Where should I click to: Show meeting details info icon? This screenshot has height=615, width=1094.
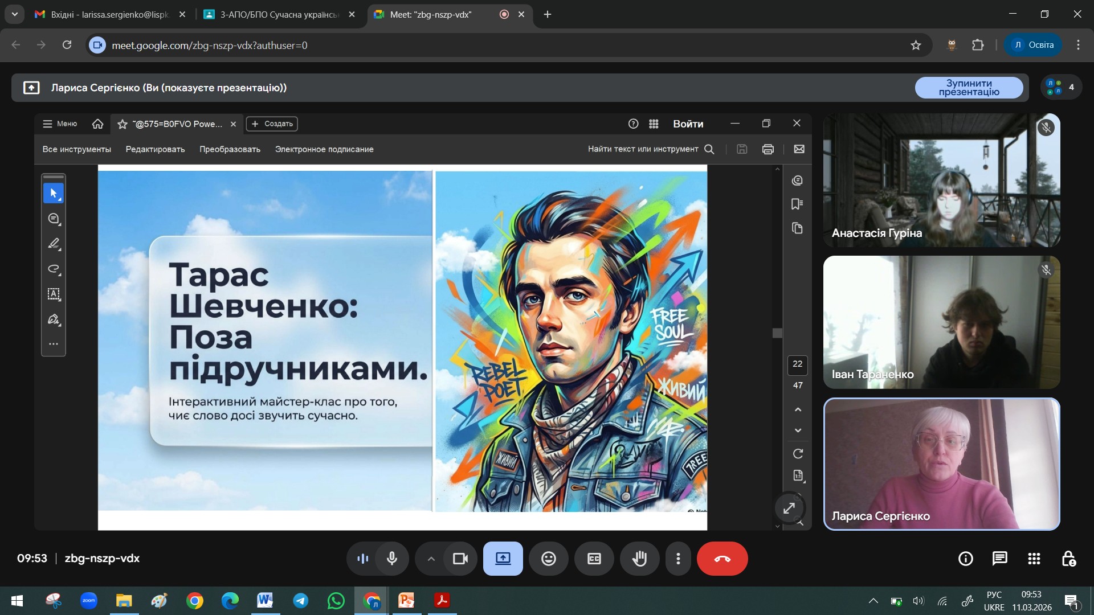(x=965, y=559)
